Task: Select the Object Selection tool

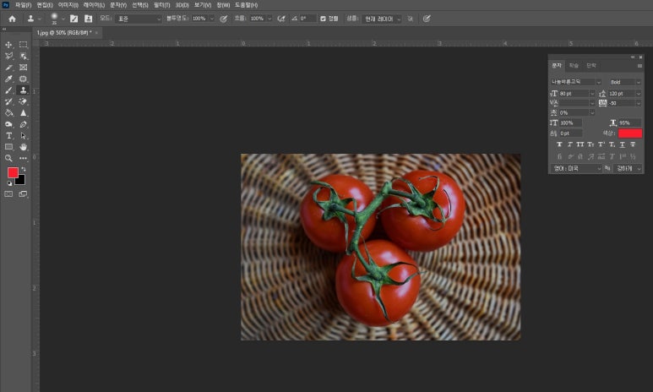Action: (x=24, y=56)
